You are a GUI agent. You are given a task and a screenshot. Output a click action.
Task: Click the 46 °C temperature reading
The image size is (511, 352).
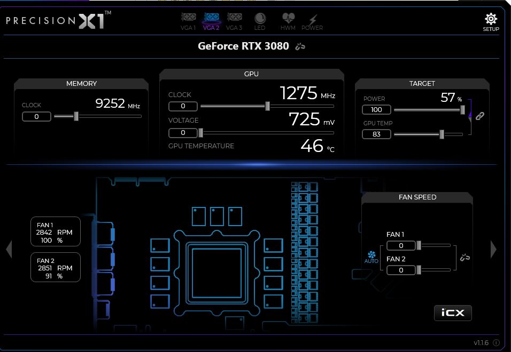318,146
